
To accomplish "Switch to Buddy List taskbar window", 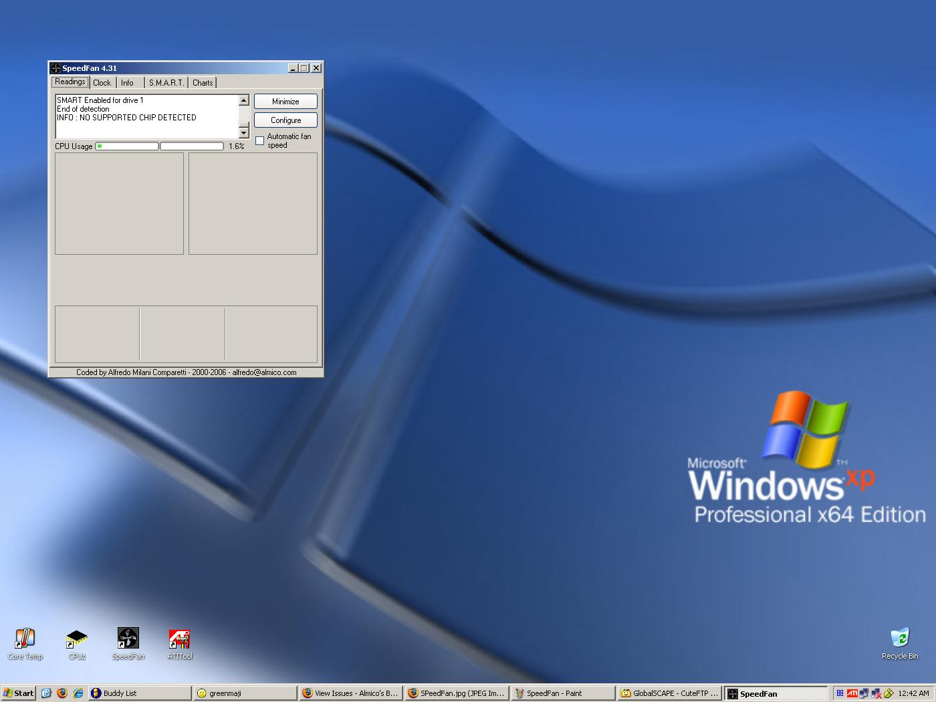I will click(x=140, y=693).
